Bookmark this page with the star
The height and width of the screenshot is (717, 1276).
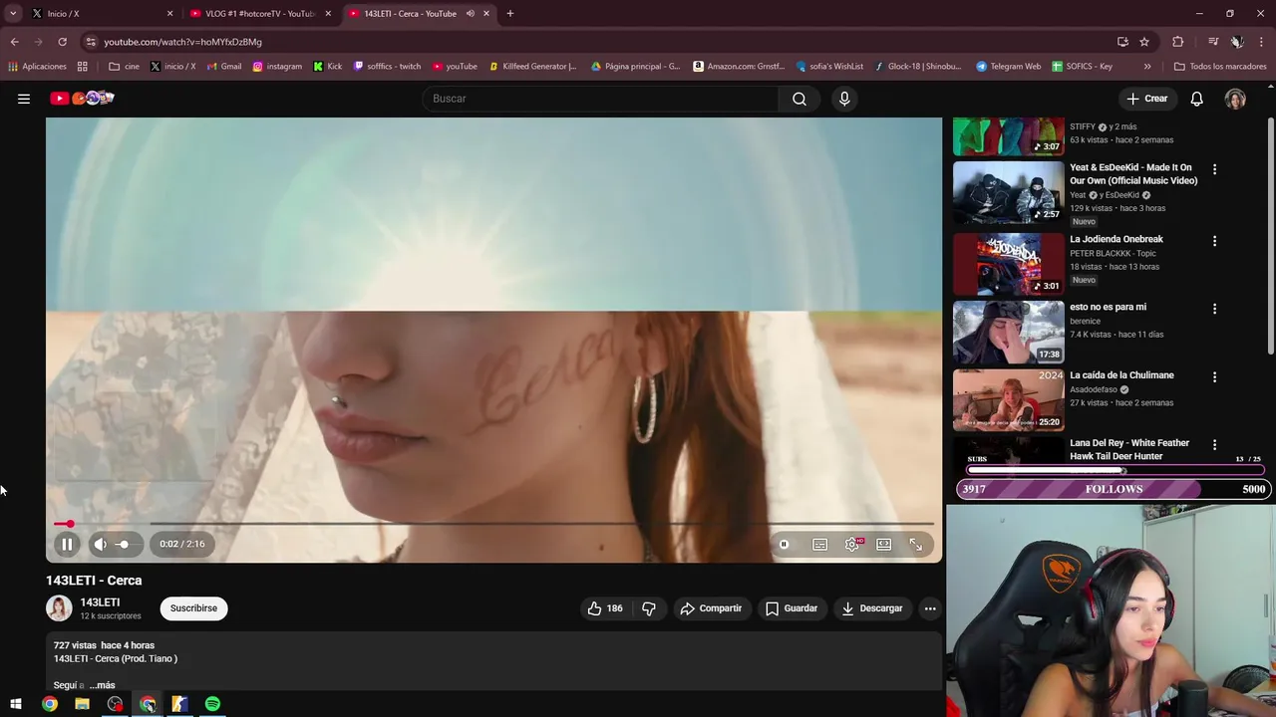point(1144,42)
